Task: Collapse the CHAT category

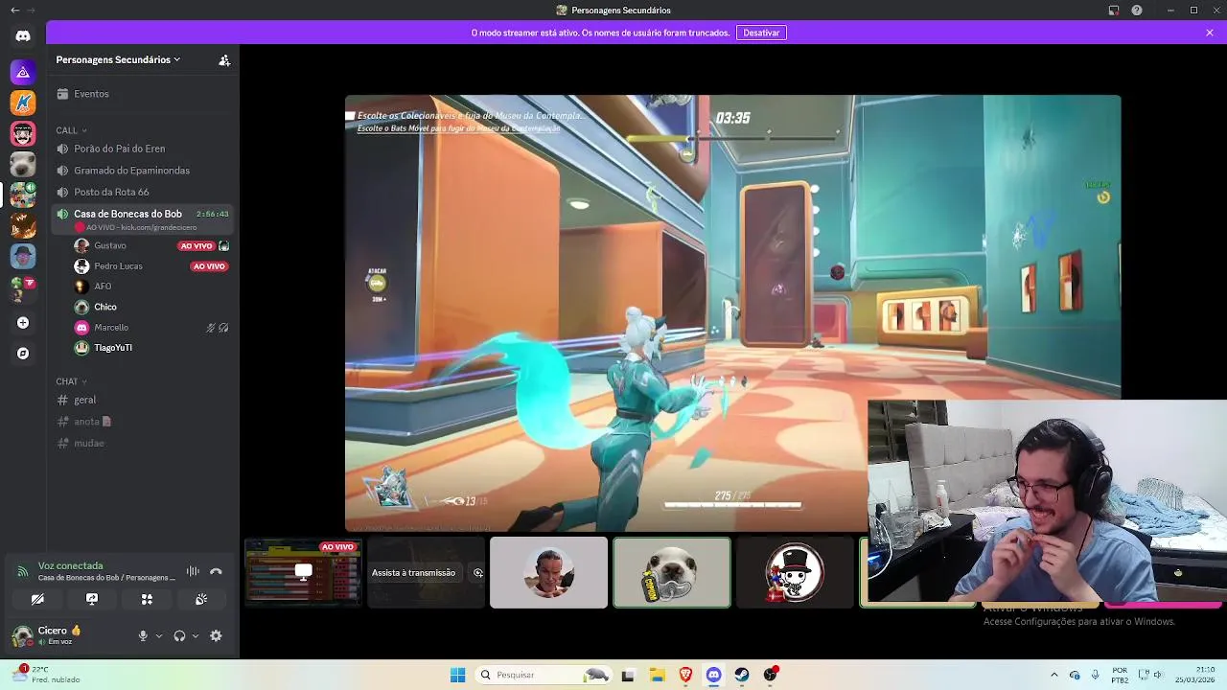Action: (x=71, y=381)
